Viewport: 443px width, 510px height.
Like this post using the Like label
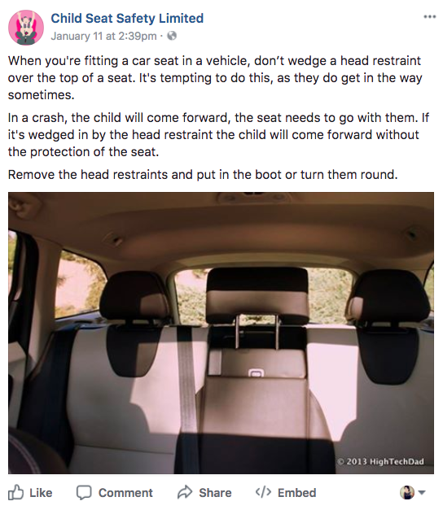tap(41, 493)
